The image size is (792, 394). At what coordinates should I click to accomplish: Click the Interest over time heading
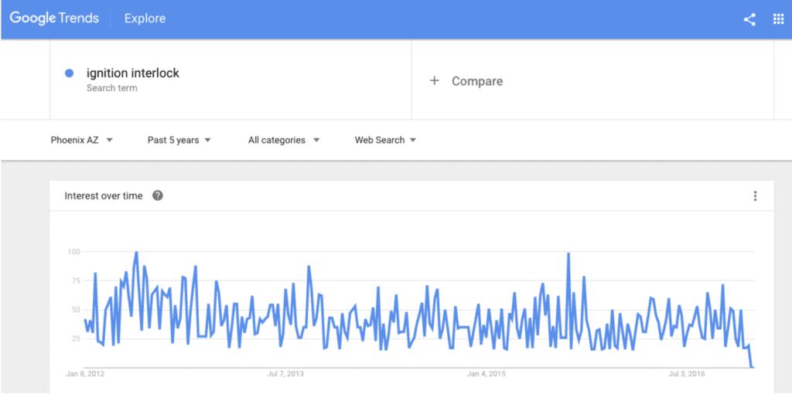click(104, 195)
